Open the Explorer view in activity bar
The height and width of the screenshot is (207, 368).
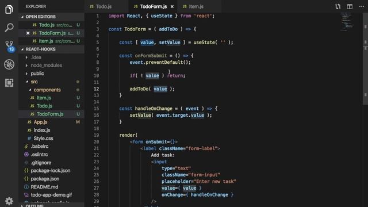click(x=9, y=9)
